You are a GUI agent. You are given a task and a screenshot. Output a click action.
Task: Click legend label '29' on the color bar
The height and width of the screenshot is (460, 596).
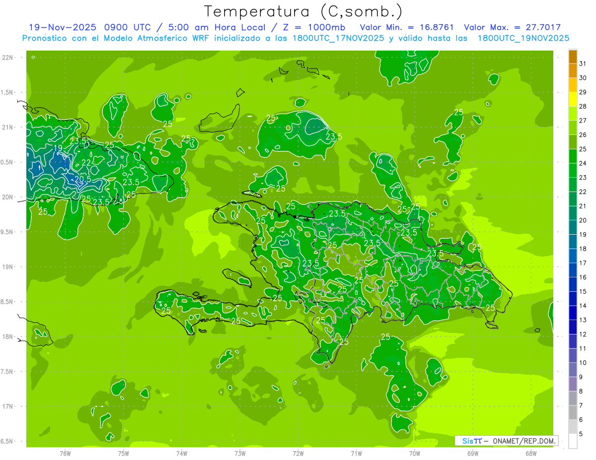tap(583, 92)
